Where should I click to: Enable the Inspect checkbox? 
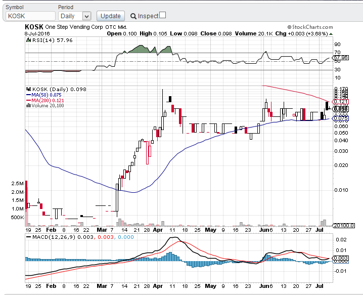pyautogui.click(x=163, y=15)
